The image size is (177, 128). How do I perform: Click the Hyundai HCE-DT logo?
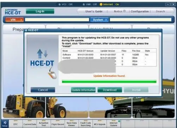coord(13,12)
